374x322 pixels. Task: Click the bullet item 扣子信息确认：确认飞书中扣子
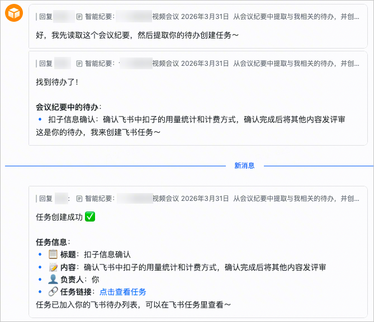point(197,119)
